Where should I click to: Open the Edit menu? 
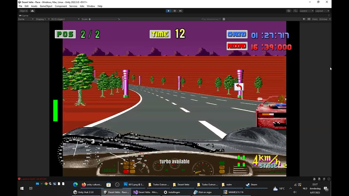click(26, 6)
